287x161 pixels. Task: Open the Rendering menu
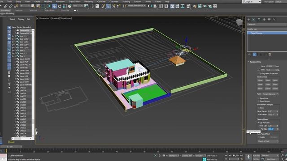point(89,1)
